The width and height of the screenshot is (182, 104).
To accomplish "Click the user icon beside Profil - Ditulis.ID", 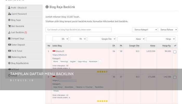I will [9, 8].
